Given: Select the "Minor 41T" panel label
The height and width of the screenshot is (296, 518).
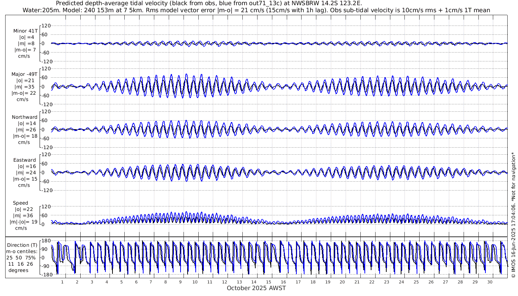Looking at the screenshot, I should point(26,31).
